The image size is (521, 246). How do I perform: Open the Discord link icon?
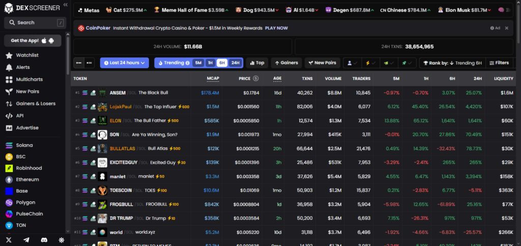tap(44, 240)
